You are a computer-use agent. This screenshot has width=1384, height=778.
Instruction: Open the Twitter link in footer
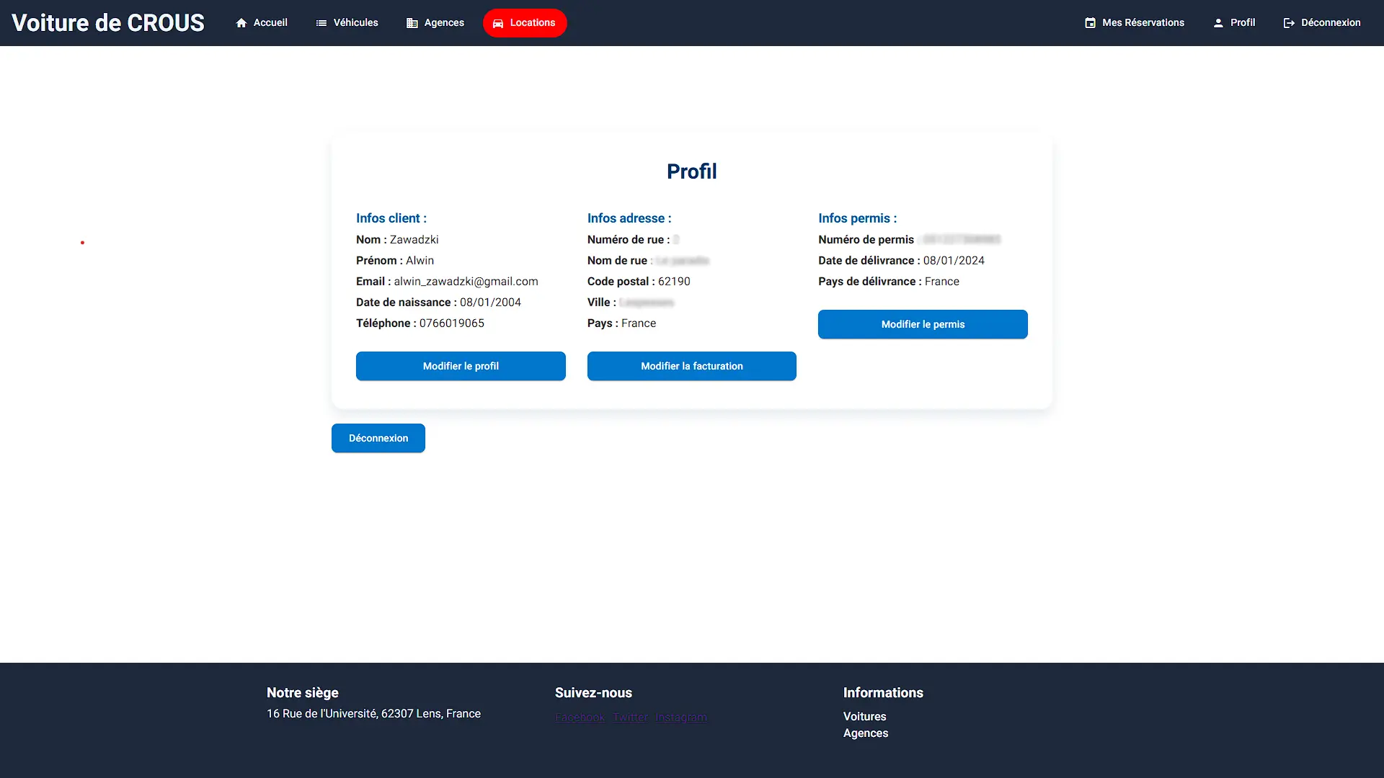point(631,717)
